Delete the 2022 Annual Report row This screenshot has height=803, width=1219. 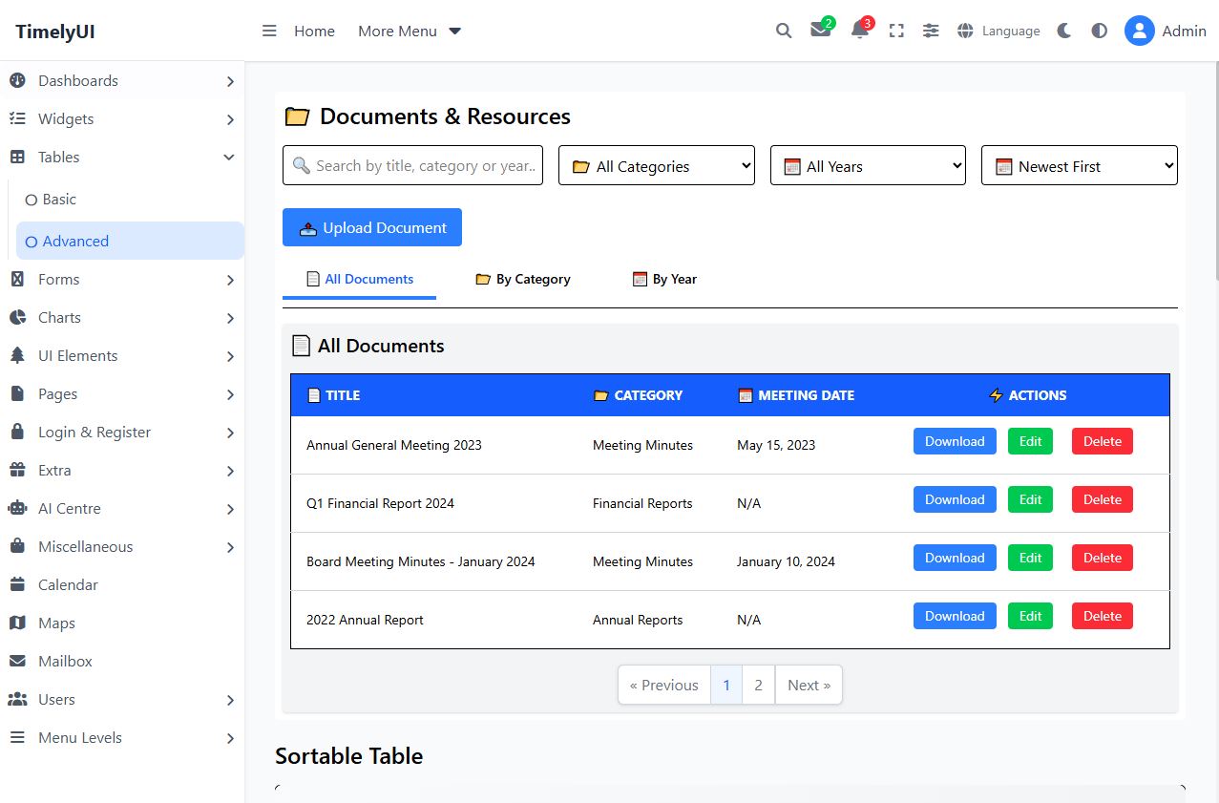click(1102, 616)
